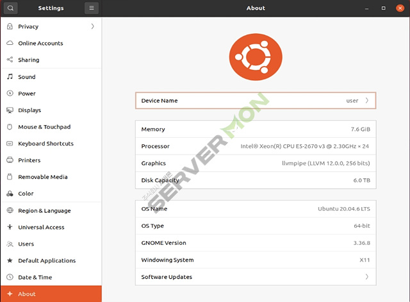The height and width of the screenshot is (302, 410).
Task: Select Universal Access label
Action: pyautogui.click(x=41, y=227)
